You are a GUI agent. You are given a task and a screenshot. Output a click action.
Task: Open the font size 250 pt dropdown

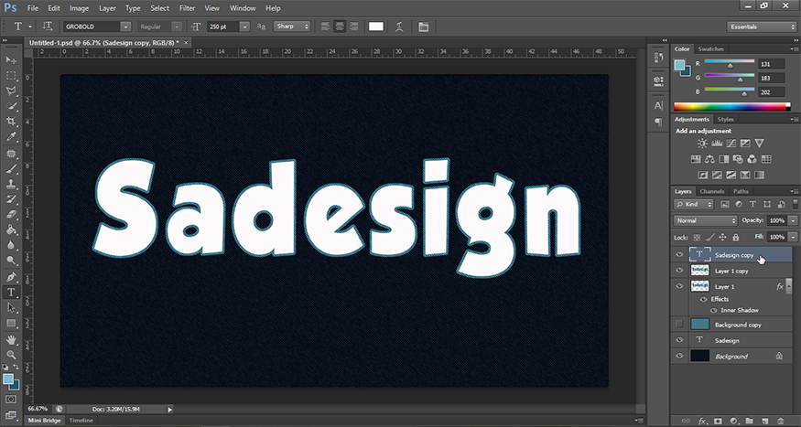244,27
